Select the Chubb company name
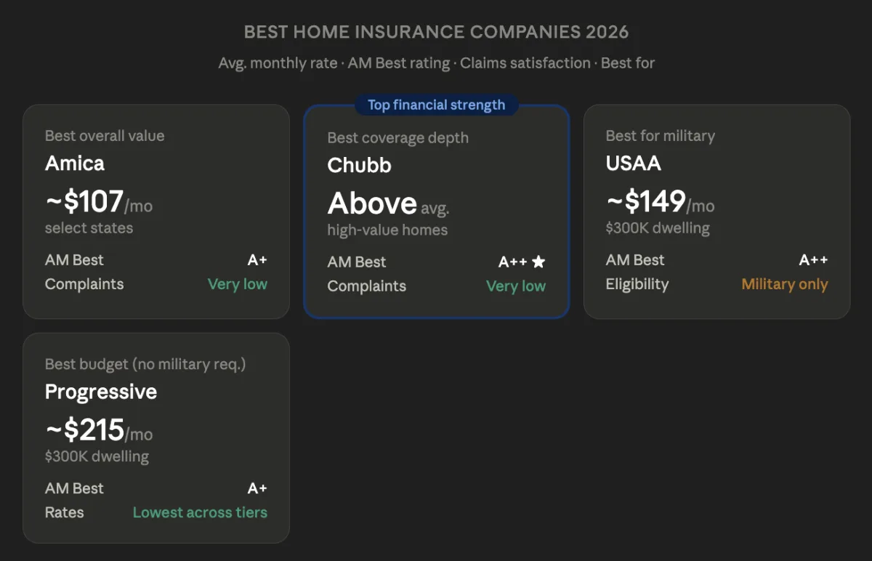This screenshot has width=872, height=561. click(x=359, y=165)
